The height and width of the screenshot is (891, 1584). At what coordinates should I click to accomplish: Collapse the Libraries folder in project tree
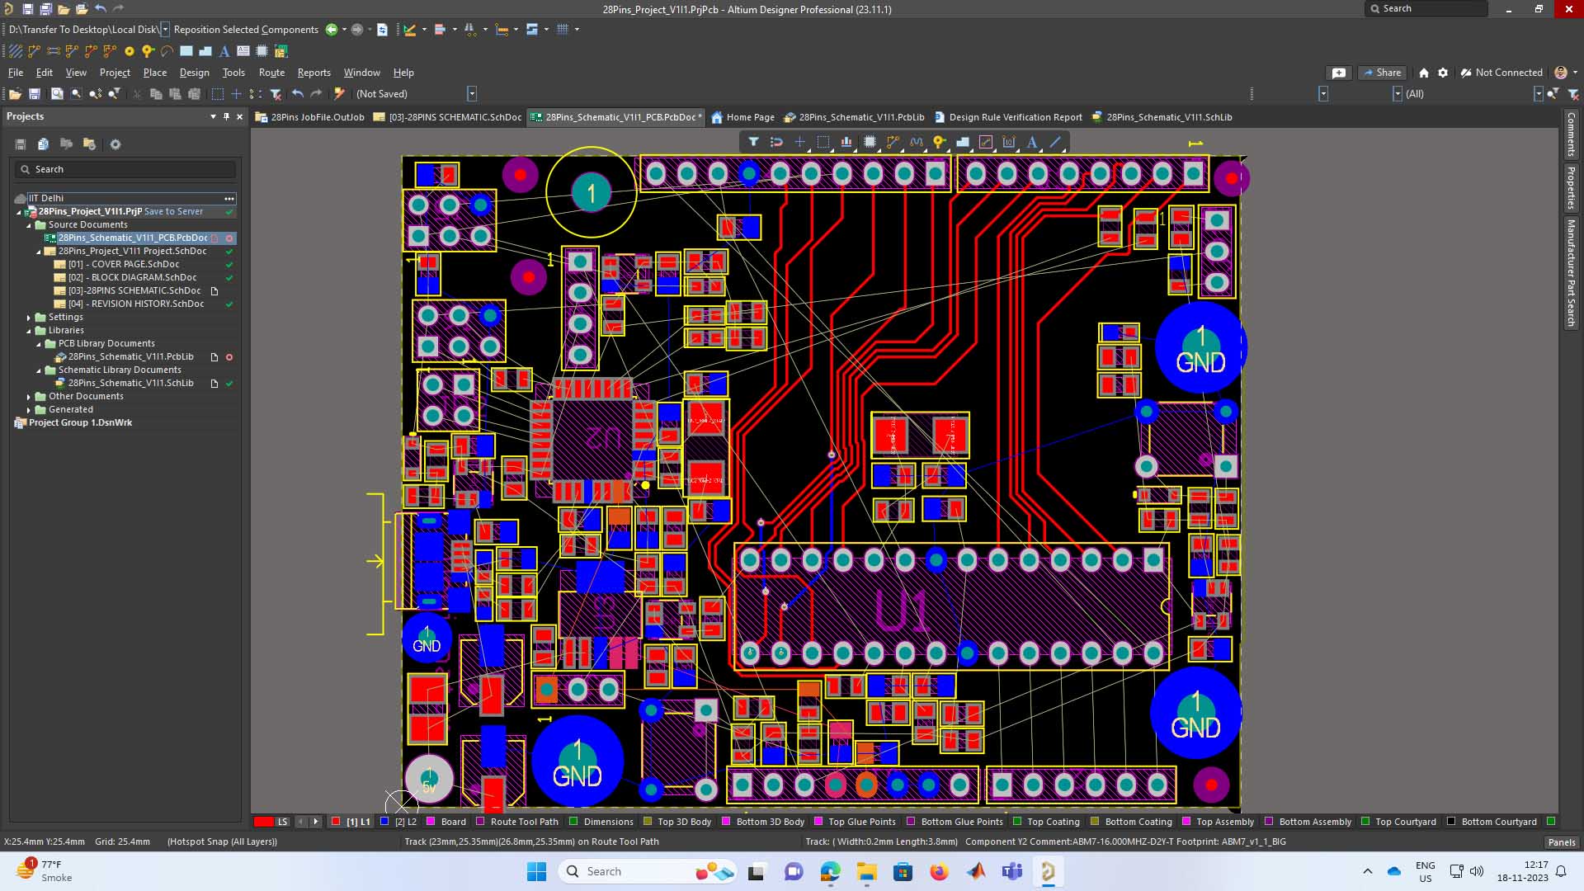[x=29, y=330]
